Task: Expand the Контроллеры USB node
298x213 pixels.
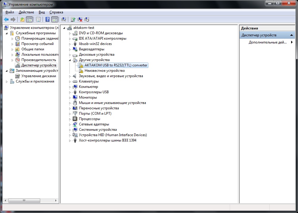Action: [70, 92]
